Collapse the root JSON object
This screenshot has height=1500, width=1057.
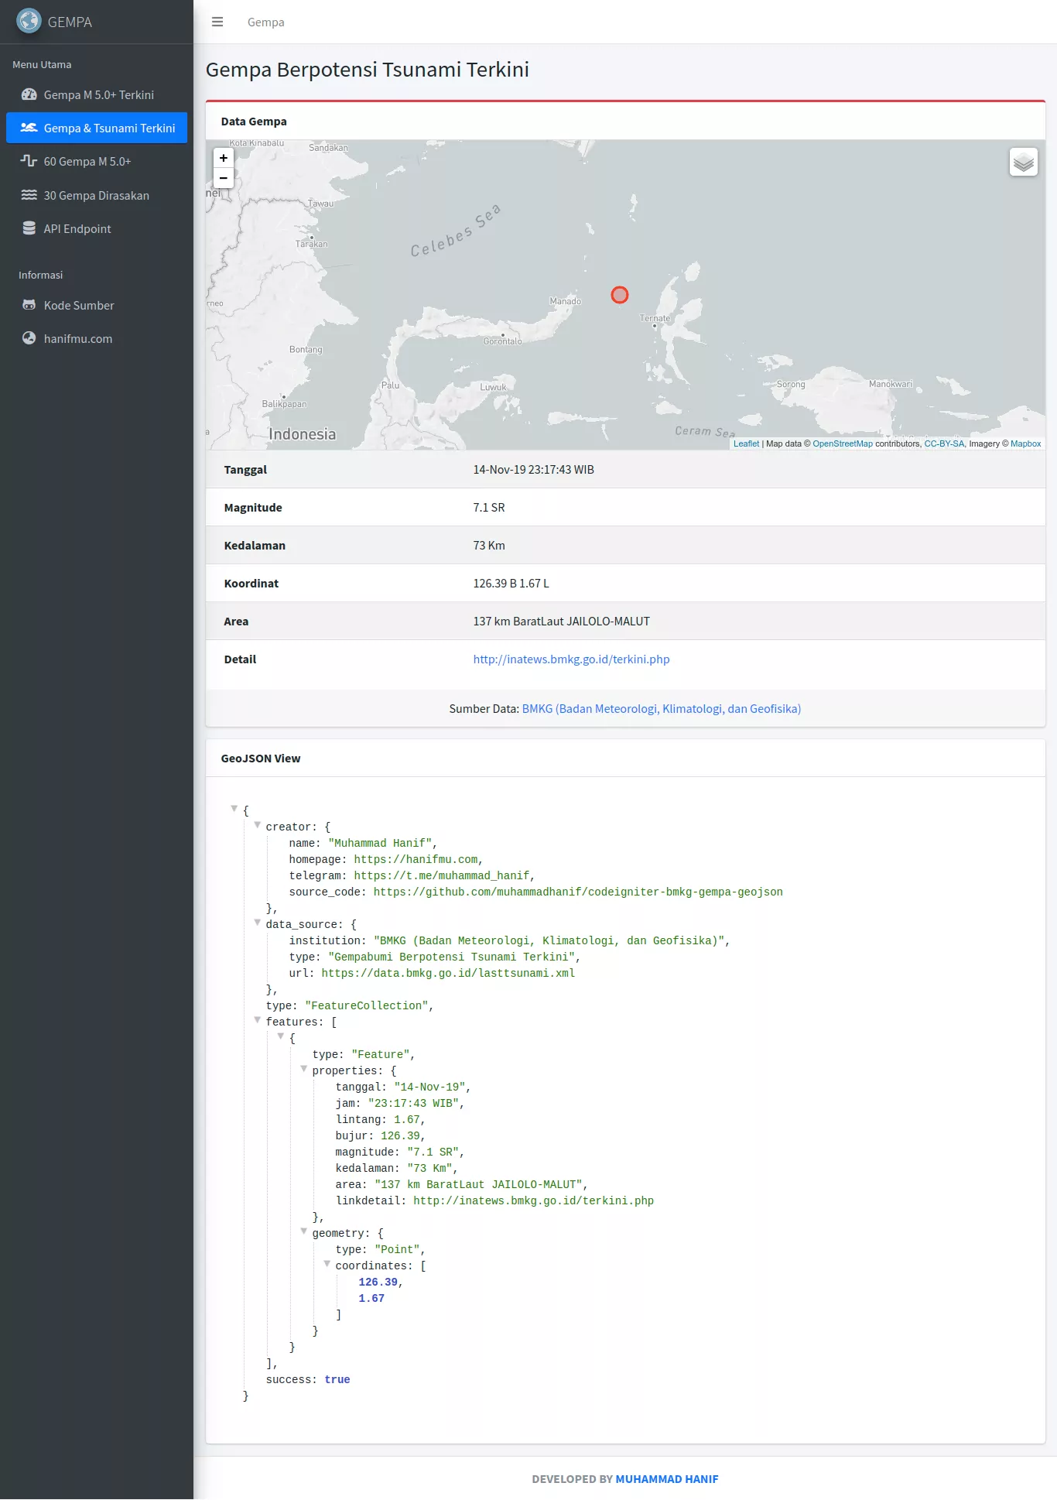234,809
